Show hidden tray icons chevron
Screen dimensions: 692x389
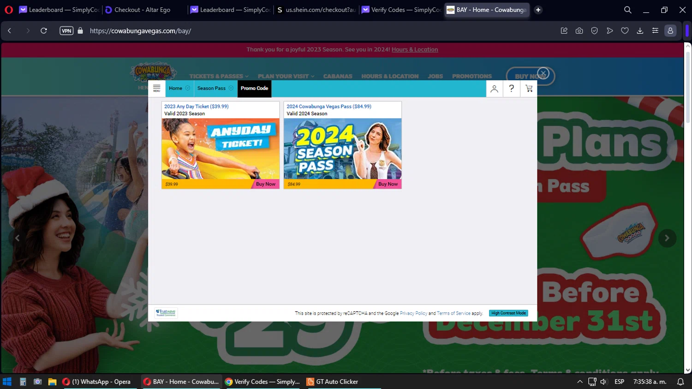(x=580, y=382)
